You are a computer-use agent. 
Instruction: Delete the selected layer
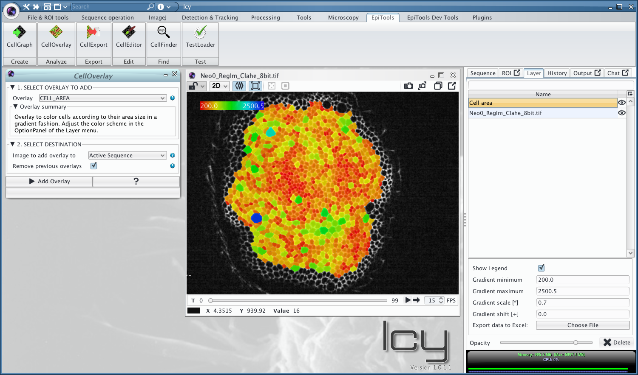coord(617,342)
